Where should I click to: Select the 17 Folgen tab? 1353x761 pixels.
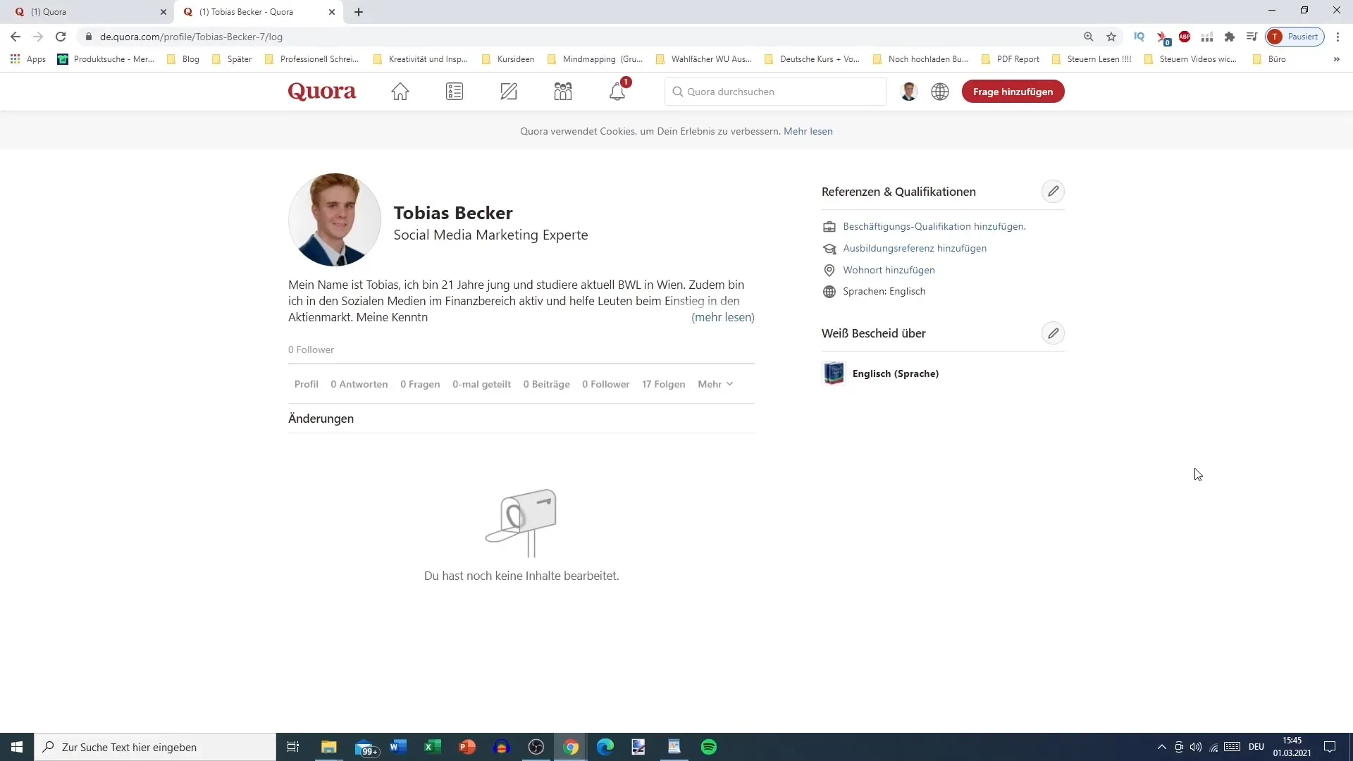point(664,384)
